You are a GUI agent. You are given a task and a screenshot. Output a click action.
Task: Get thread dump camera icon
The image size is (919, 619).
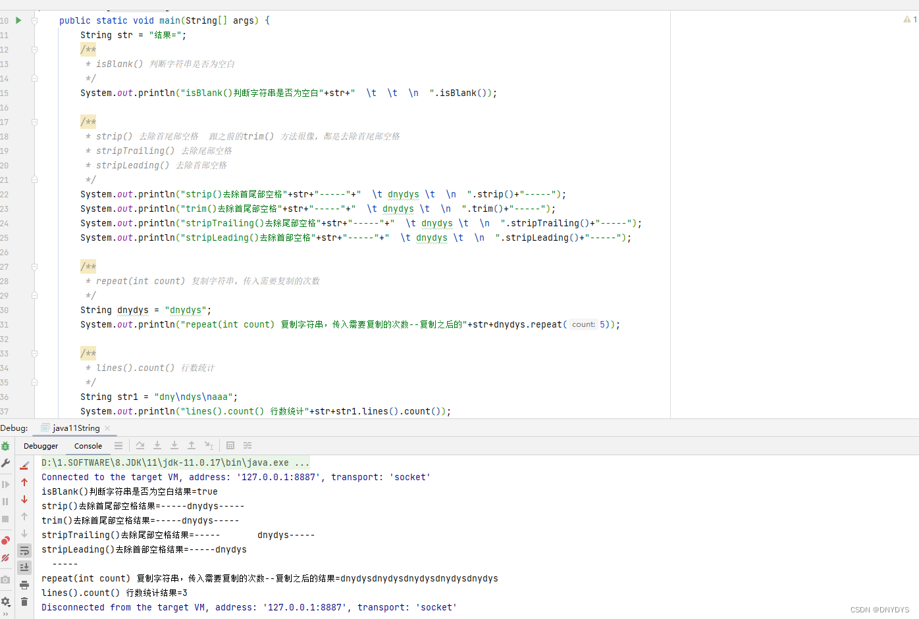click(5, 580)
